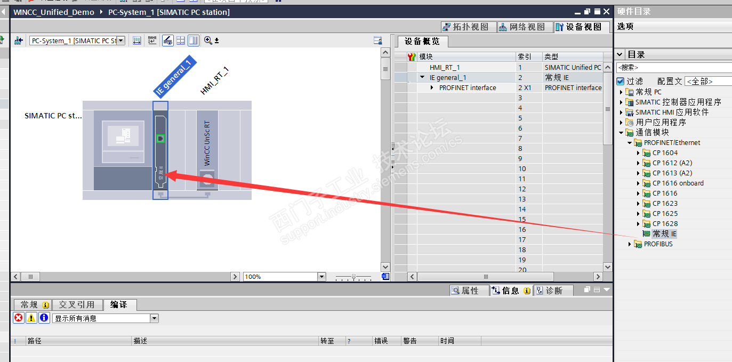Click the overview navigation icon next to zoom slider
This screenshot has height=362, width=732.
(385, 276)
